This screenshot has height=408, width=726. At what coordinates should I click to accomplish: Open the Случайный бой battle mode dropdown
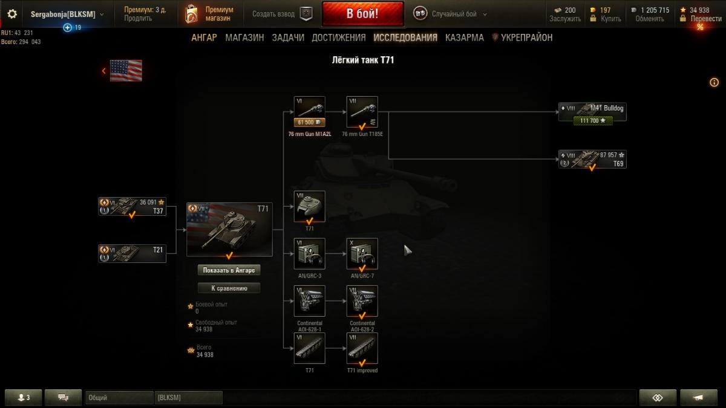[451, 14]
